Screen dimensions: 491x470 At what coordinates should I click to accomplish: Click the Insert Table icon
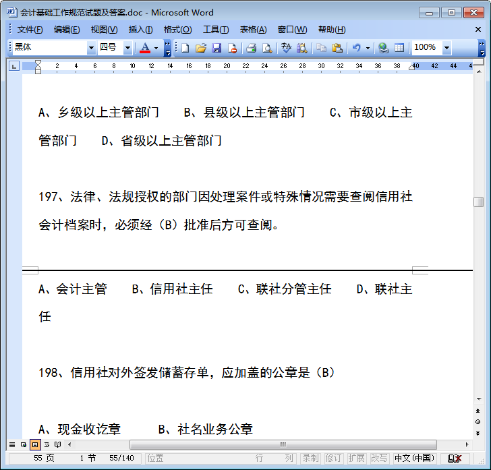[x=399, y=48]
